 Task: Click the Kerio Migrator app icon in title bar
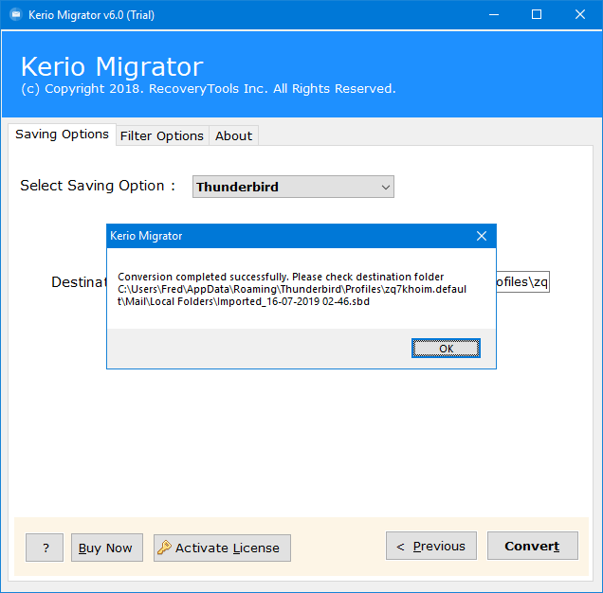16,14
